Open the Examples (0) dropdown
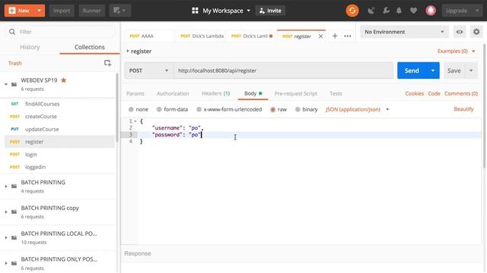The height and width of the screenshot is (273, 487). [x=456, y=51]
